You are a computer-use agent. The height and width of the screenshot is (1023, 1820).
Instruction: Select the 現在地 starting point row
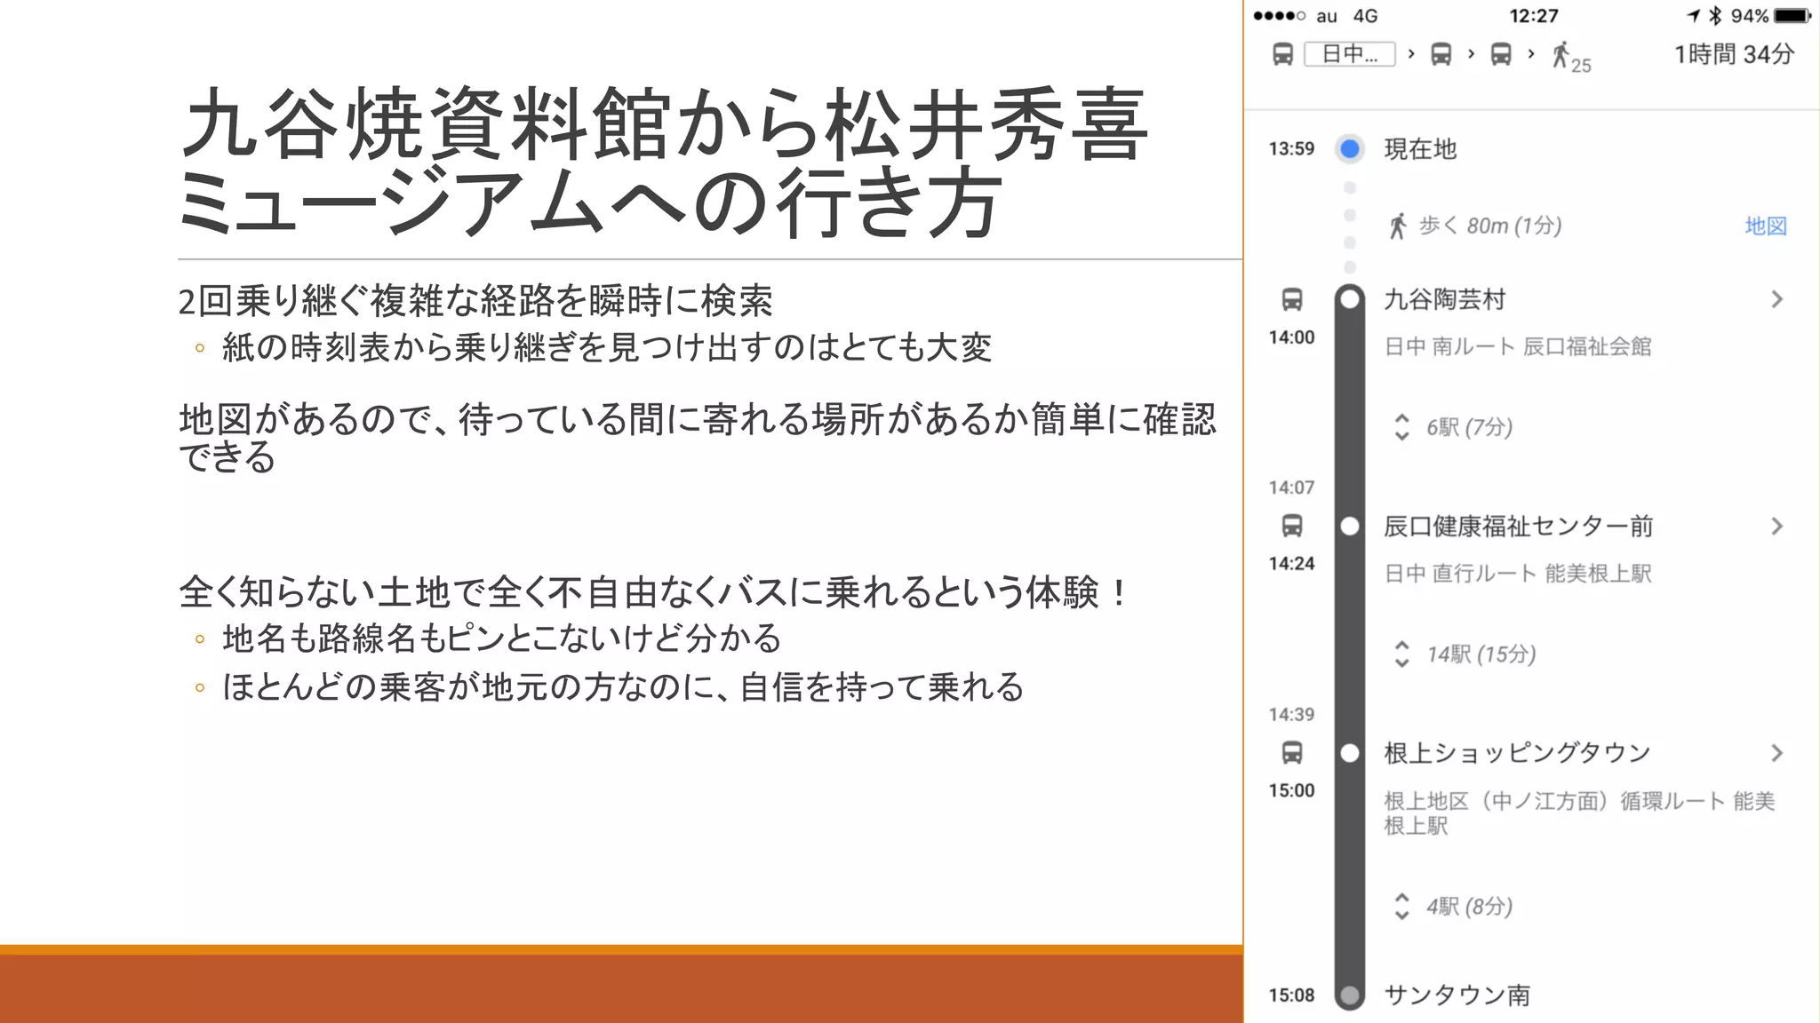coord(1420,149)
